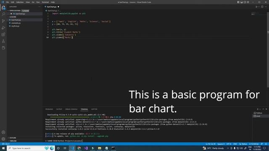Close the terminal panel
This screenshot has width=269, height=151.
266,109
